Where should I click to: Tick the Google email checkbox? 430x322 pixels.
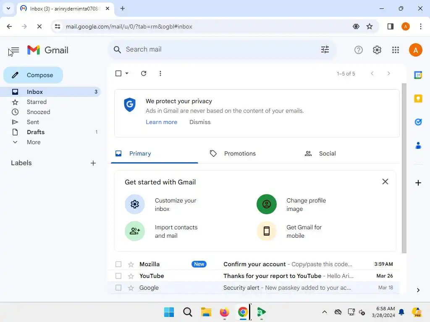point(118,288)
